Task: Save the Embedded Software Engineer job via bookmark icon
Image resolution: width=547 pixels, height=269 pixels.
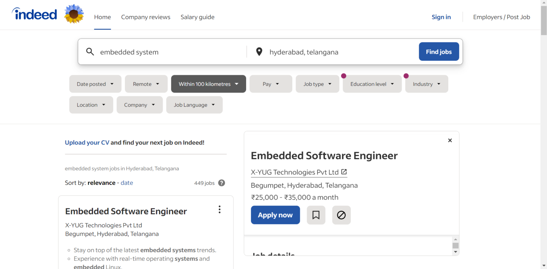Action: 316,215
